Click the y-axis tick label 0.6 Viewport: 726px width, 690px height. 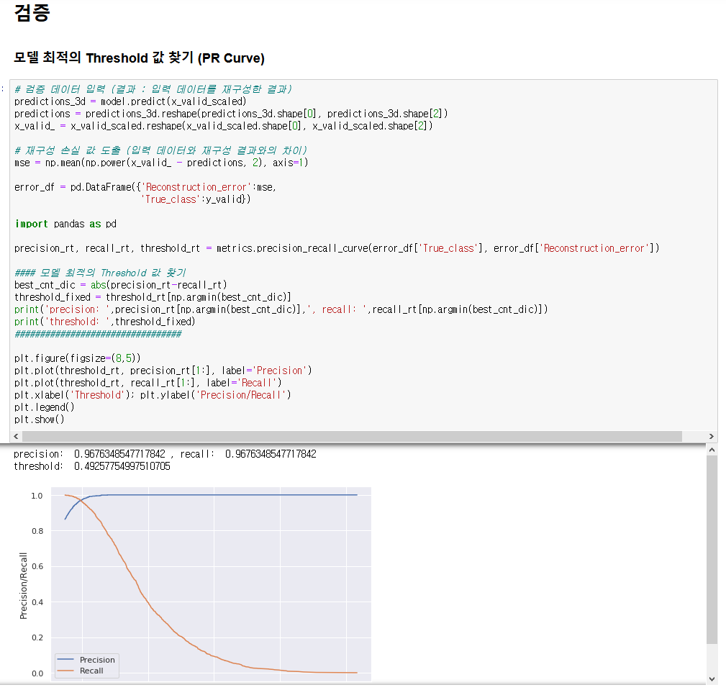pos(37,566)
